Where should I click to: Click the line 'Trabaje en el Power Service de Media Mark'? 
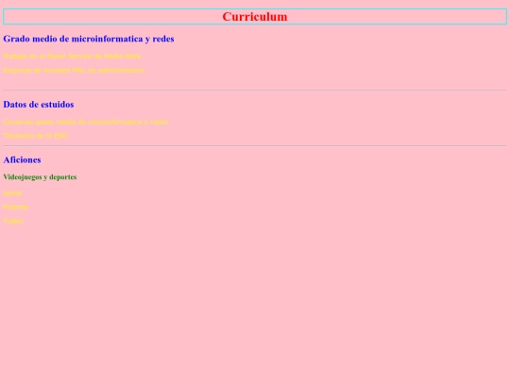pos(72,57)
